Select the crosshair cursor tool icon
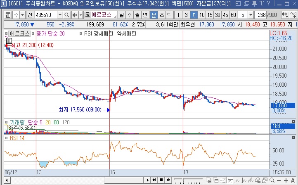The image size is (298, 185). click(x=230, y=180)
